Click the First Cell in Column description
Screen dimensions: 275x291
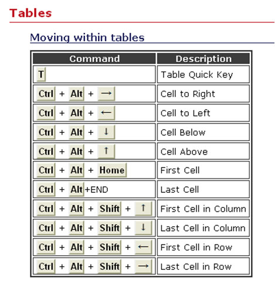[203, 209]
